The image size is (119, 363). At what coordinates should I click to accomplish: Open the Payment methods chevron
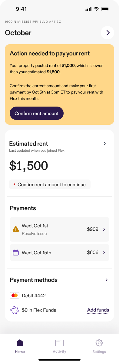tap(107, 280)
